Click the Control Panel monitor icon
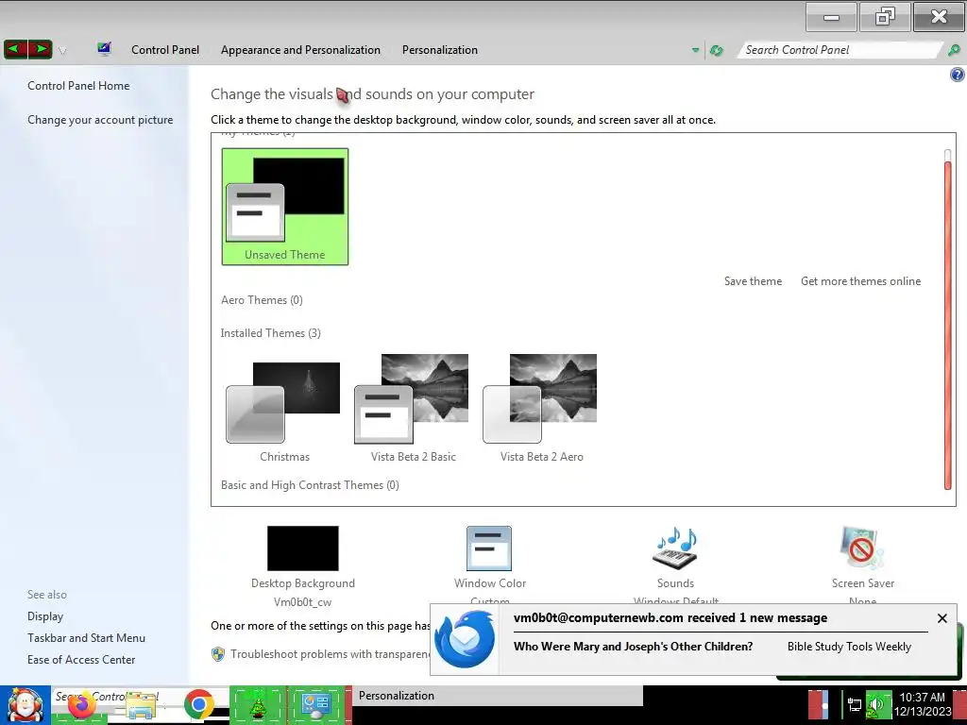967x725 pixels. click(104, 49)
